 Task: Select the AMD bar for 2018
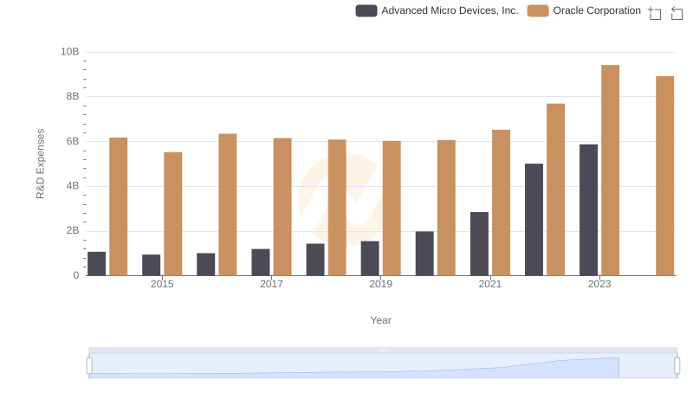click(315, 260)
